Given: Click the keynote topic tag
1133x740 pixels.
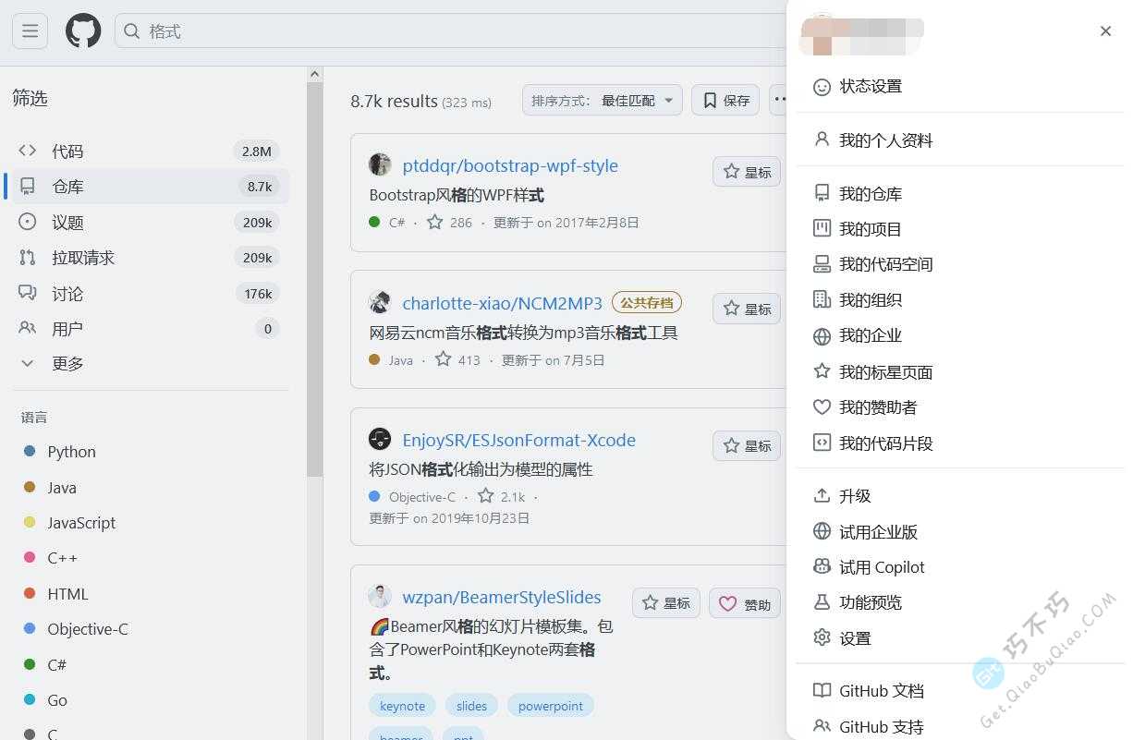Looking at the screenshot, I should [402, 705].
